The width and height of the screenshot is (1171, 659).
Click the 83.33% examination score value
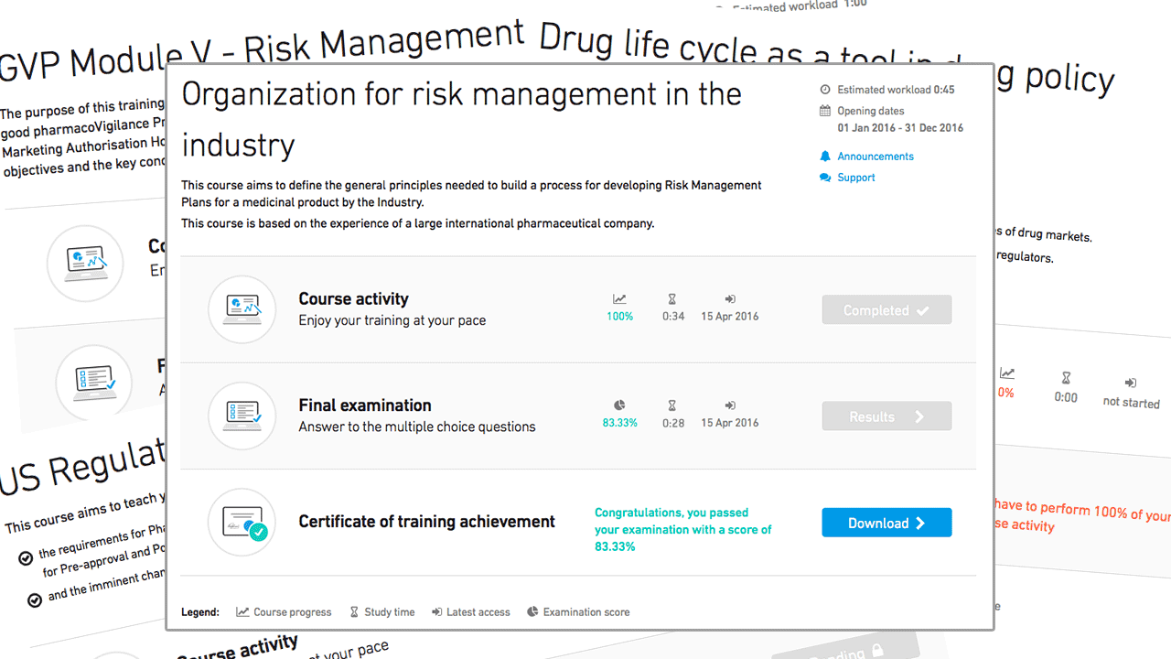point(619,423)
